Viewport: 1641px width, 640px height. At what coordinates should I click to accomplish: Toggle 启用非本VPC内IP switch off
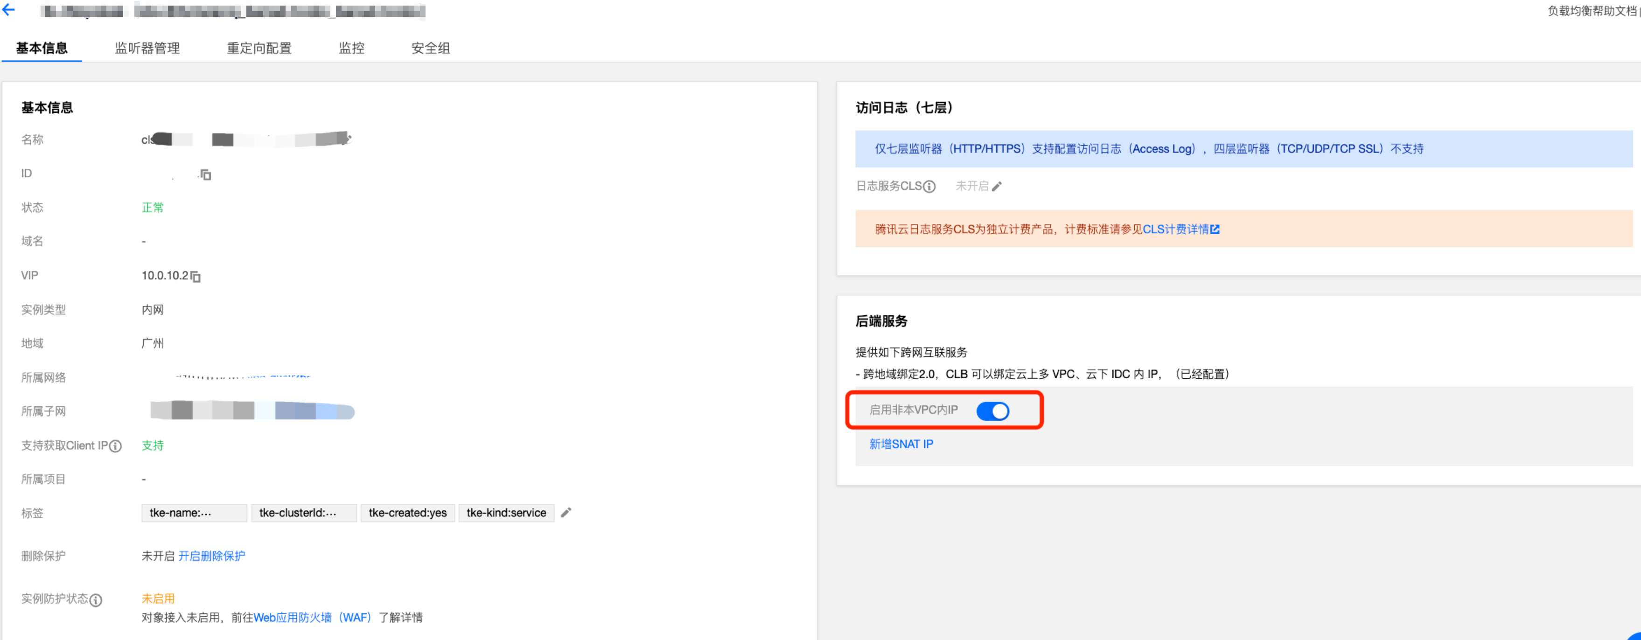[992, 411]
